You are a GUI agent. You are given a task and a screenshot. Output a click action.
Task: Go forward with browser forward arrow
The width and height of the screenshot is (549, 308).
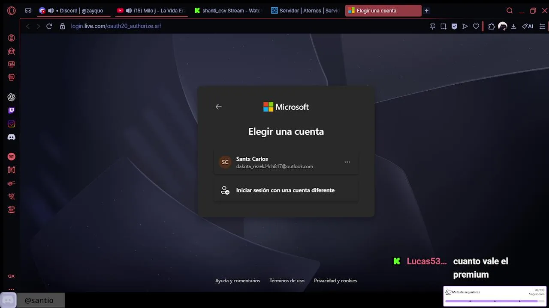pyautogui.click(x=38, y=26)
